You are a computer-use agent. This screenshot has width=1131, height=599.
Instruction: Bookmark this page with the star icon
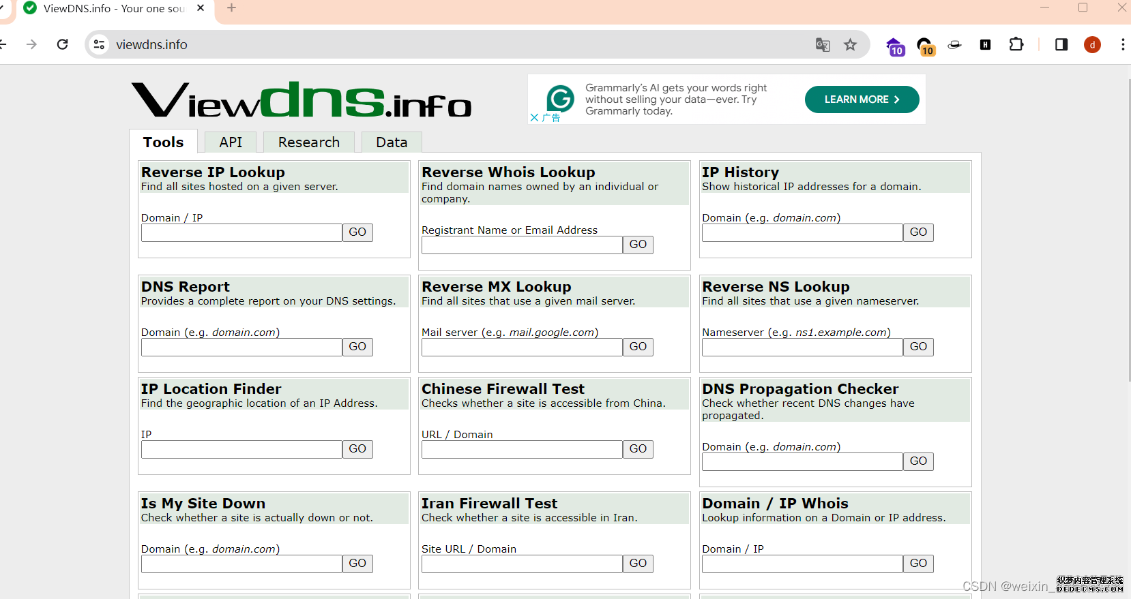point(850,45)
